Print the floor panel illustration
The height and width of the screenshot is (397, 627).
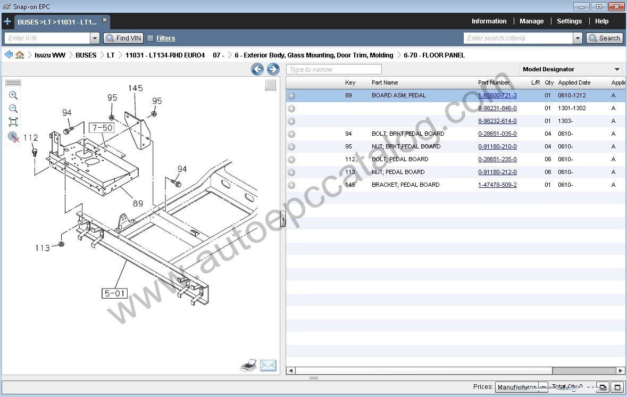(x=248, y=366)
